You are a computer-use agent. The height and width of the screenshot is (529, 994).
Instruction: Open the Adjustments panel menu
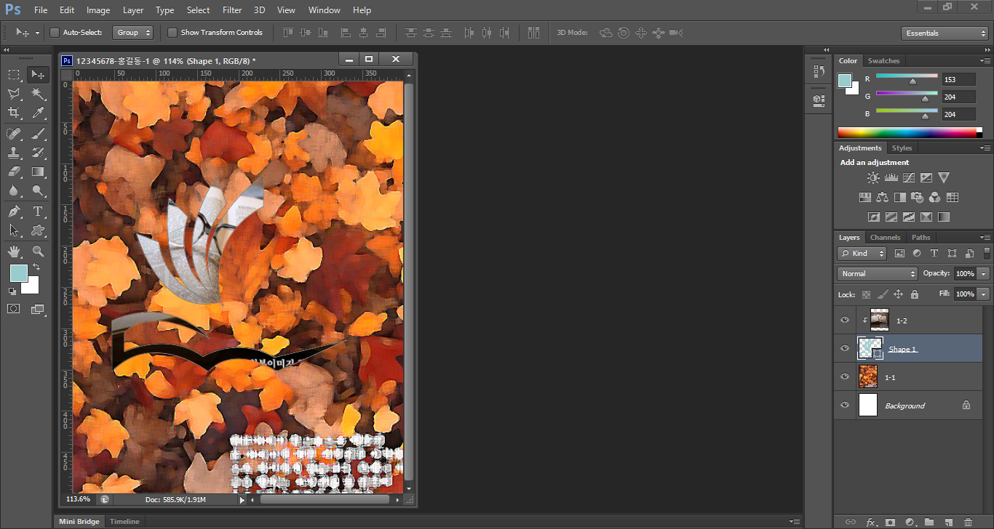point(985,148)
